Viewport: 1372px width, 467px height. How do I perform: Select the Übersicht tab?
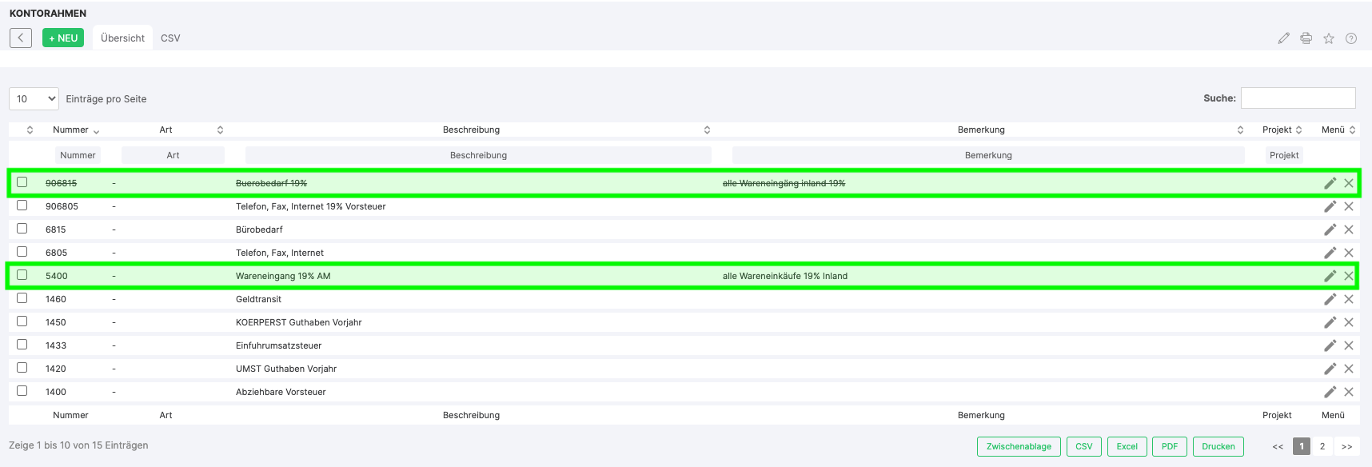tap(122, 38)
